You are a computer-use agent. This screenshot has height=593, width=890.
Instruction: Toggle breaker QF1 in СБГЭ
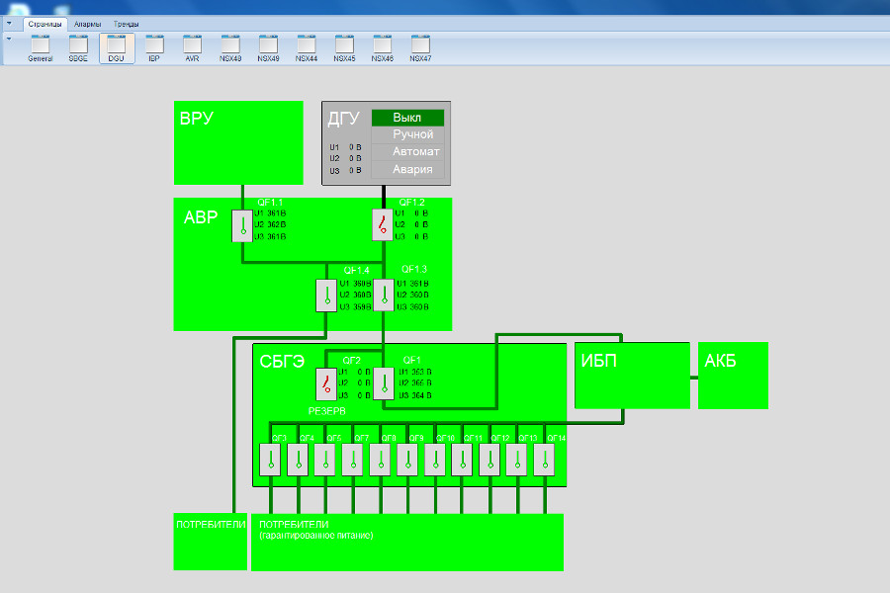[384, 384]
